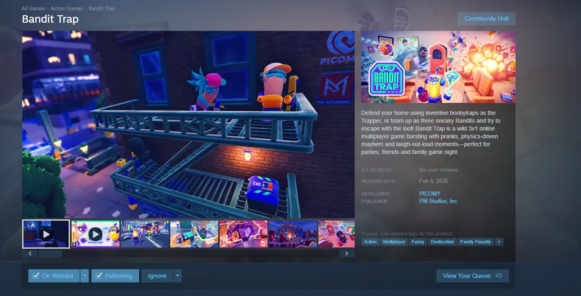Select the Destruction tag
The height and width of the screenshot is (296, 581).
pyautogui.click(x=442, y=242)
